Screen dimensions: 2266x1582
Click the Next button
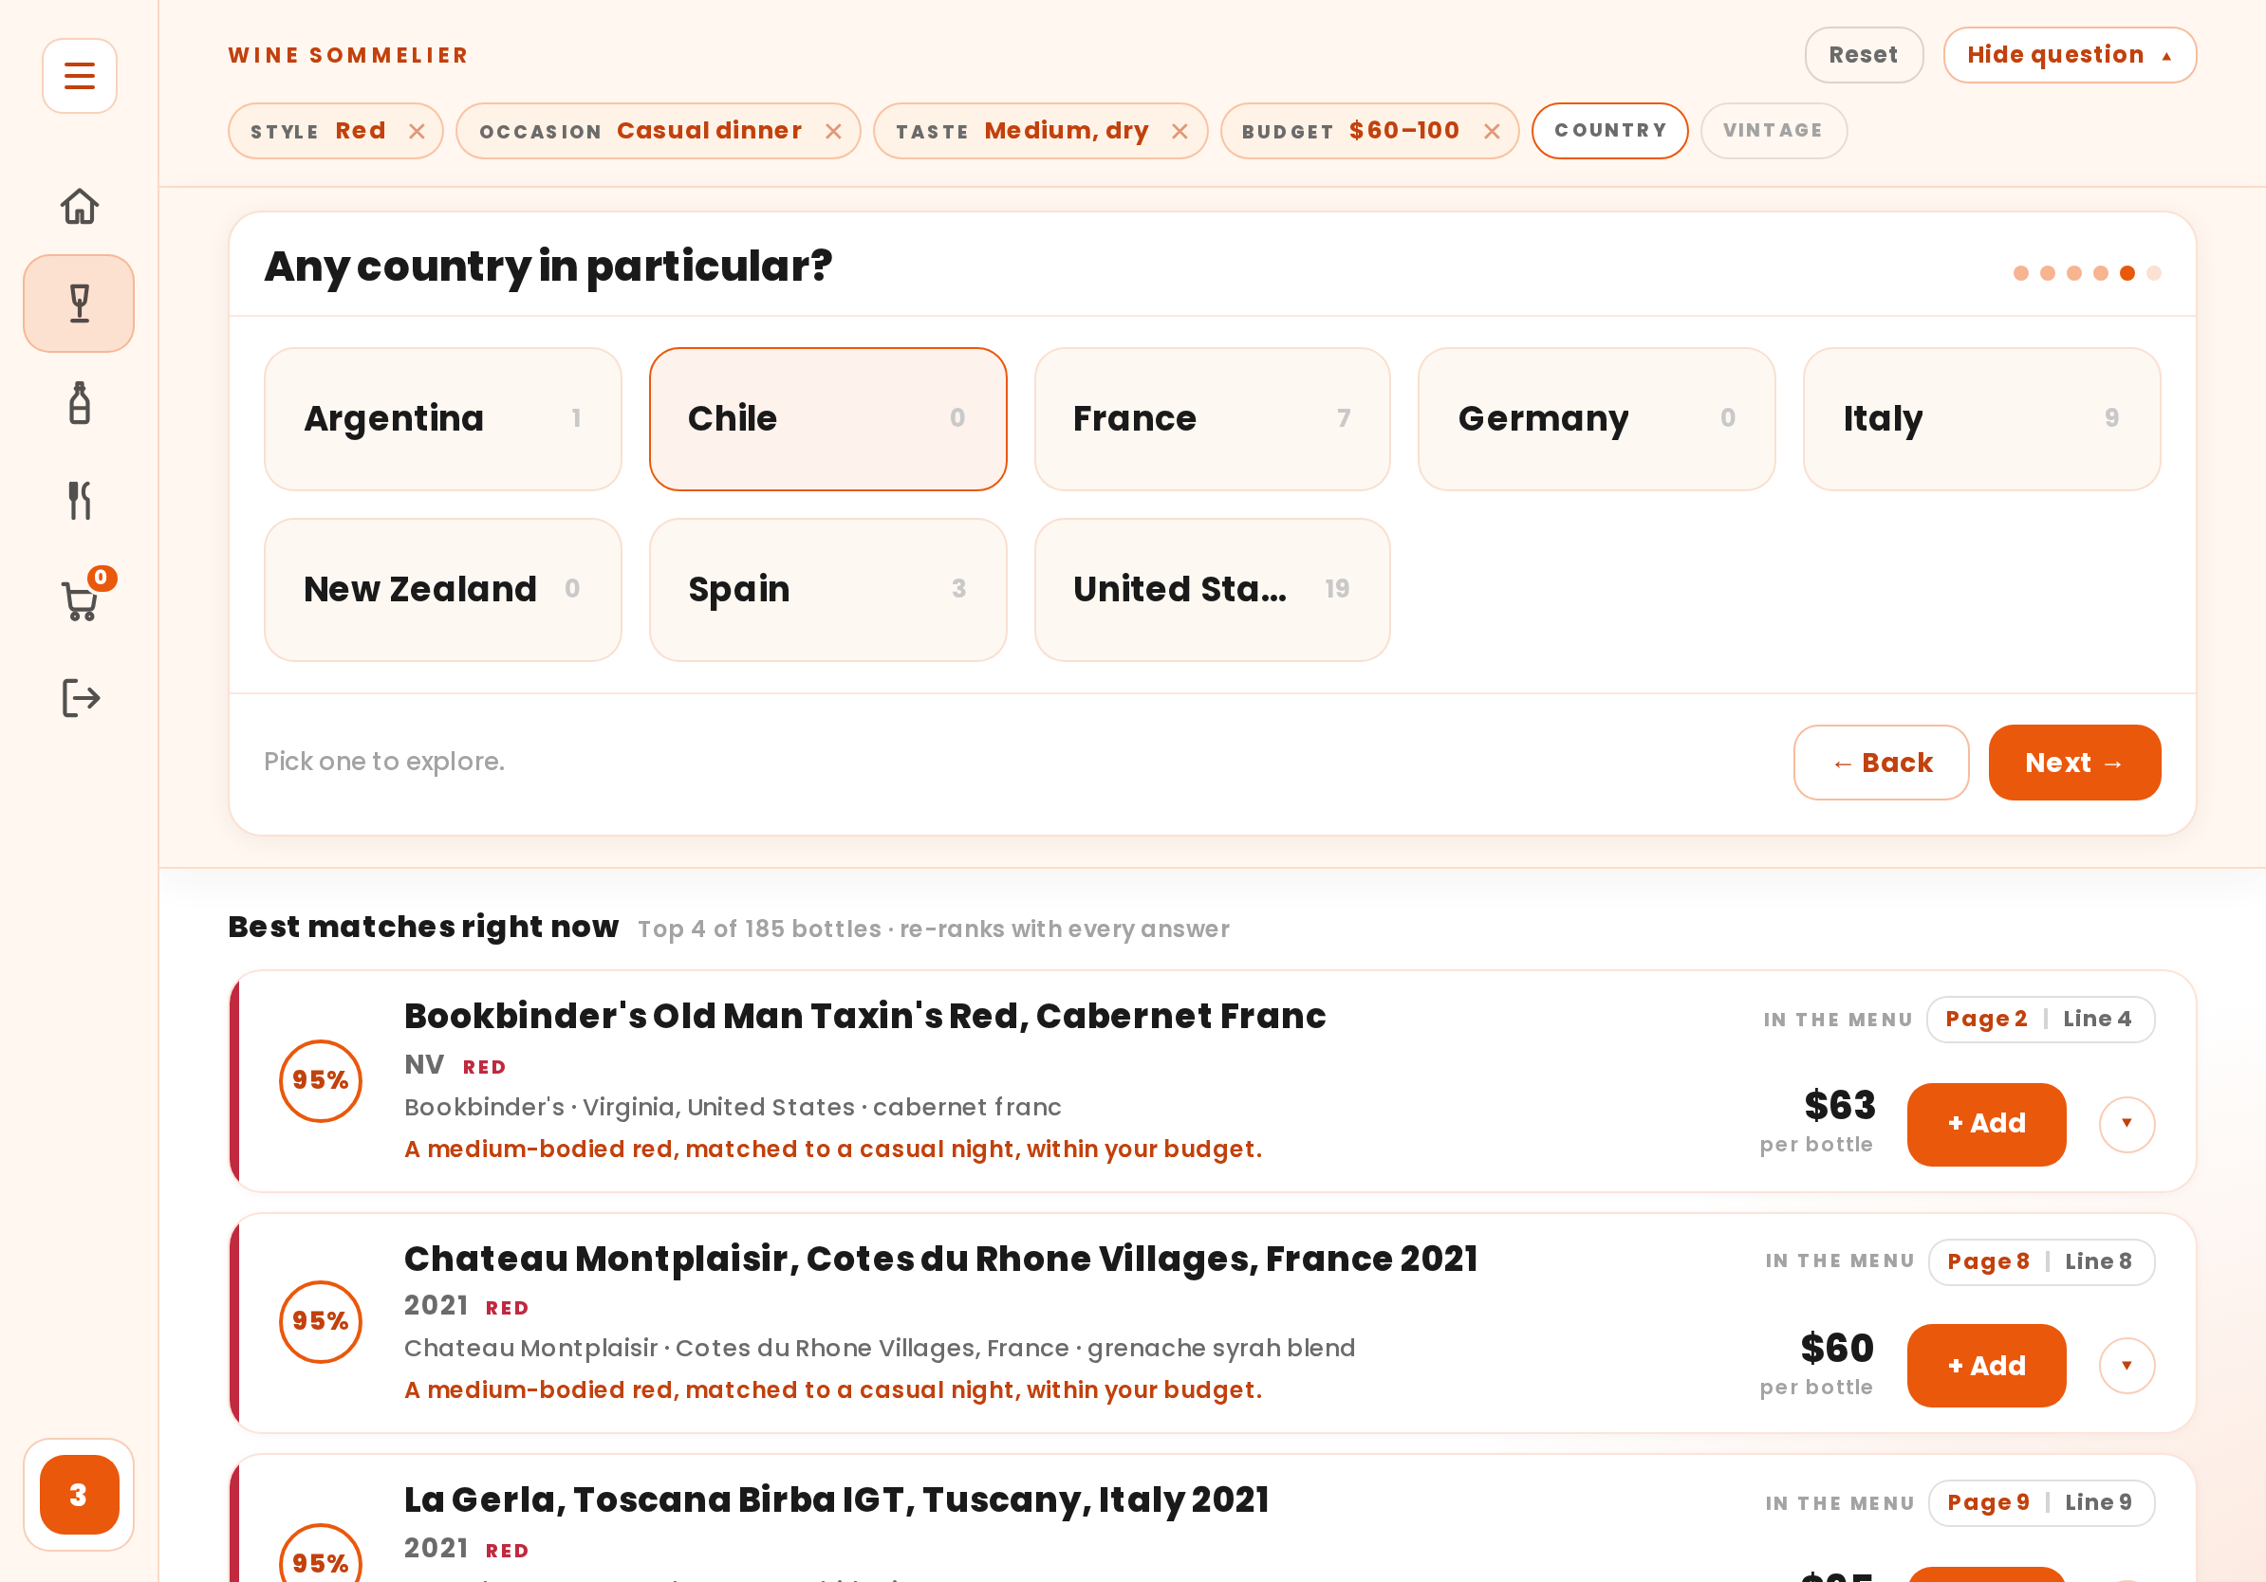[2073, 763]
